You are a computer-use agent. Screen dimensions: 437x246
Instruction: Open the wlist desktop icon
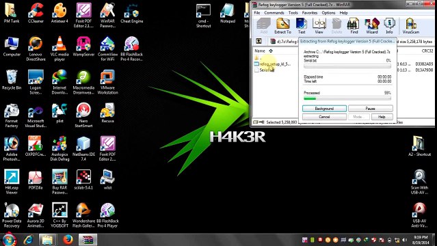(x=107, y=180)
